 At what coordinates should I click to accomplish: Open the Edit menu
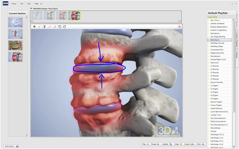(x=29, y=4)
